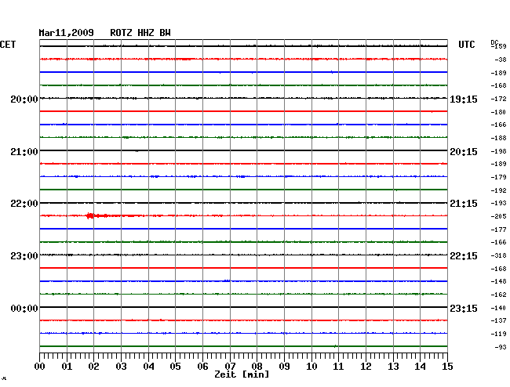510x387 pixels.
Task: Click the date label Mar11,2009
Action: [x=67, y=33]
